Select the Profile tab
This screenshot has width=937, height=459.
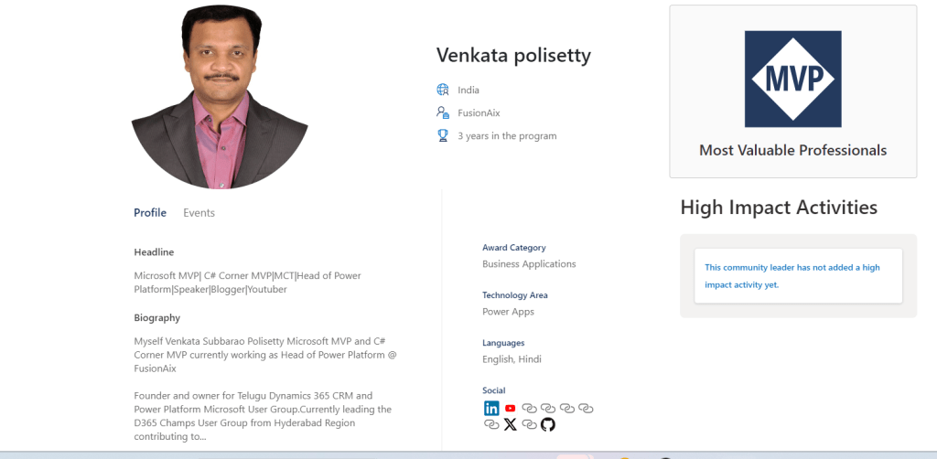[x=150, y=213]
